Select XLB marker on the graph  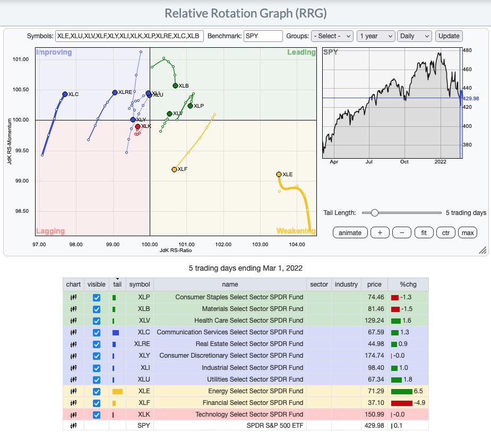tap(175, 85)
